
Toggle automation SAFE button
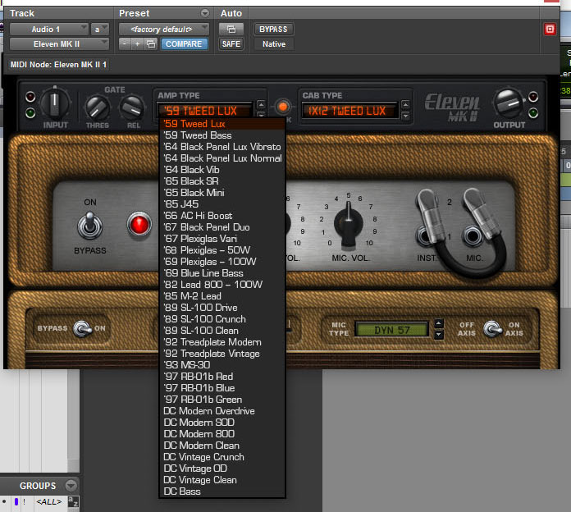tap(231, 44)
